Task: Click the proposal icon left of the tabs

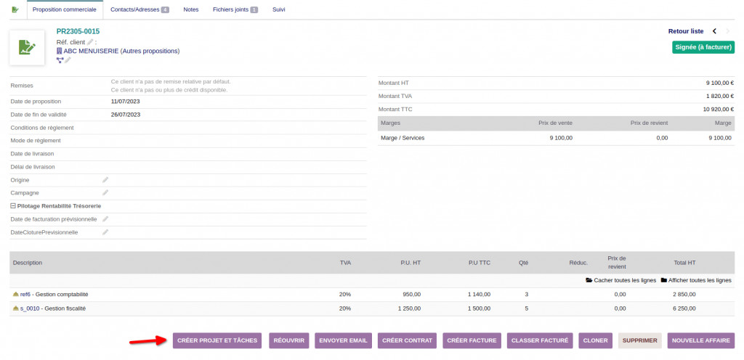Action: (15, 9)
